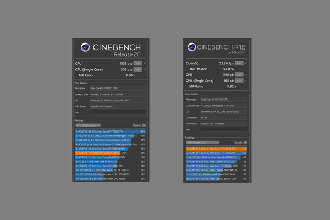Select the Core i7-3840QM ranking row in R15
Screen dimensions: 330x220
coord(216,170)
